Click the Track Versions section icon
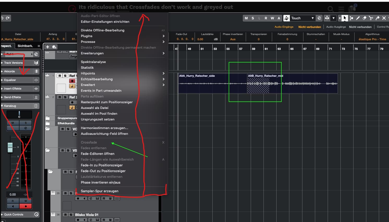389x222 pixels. point(36,63)
